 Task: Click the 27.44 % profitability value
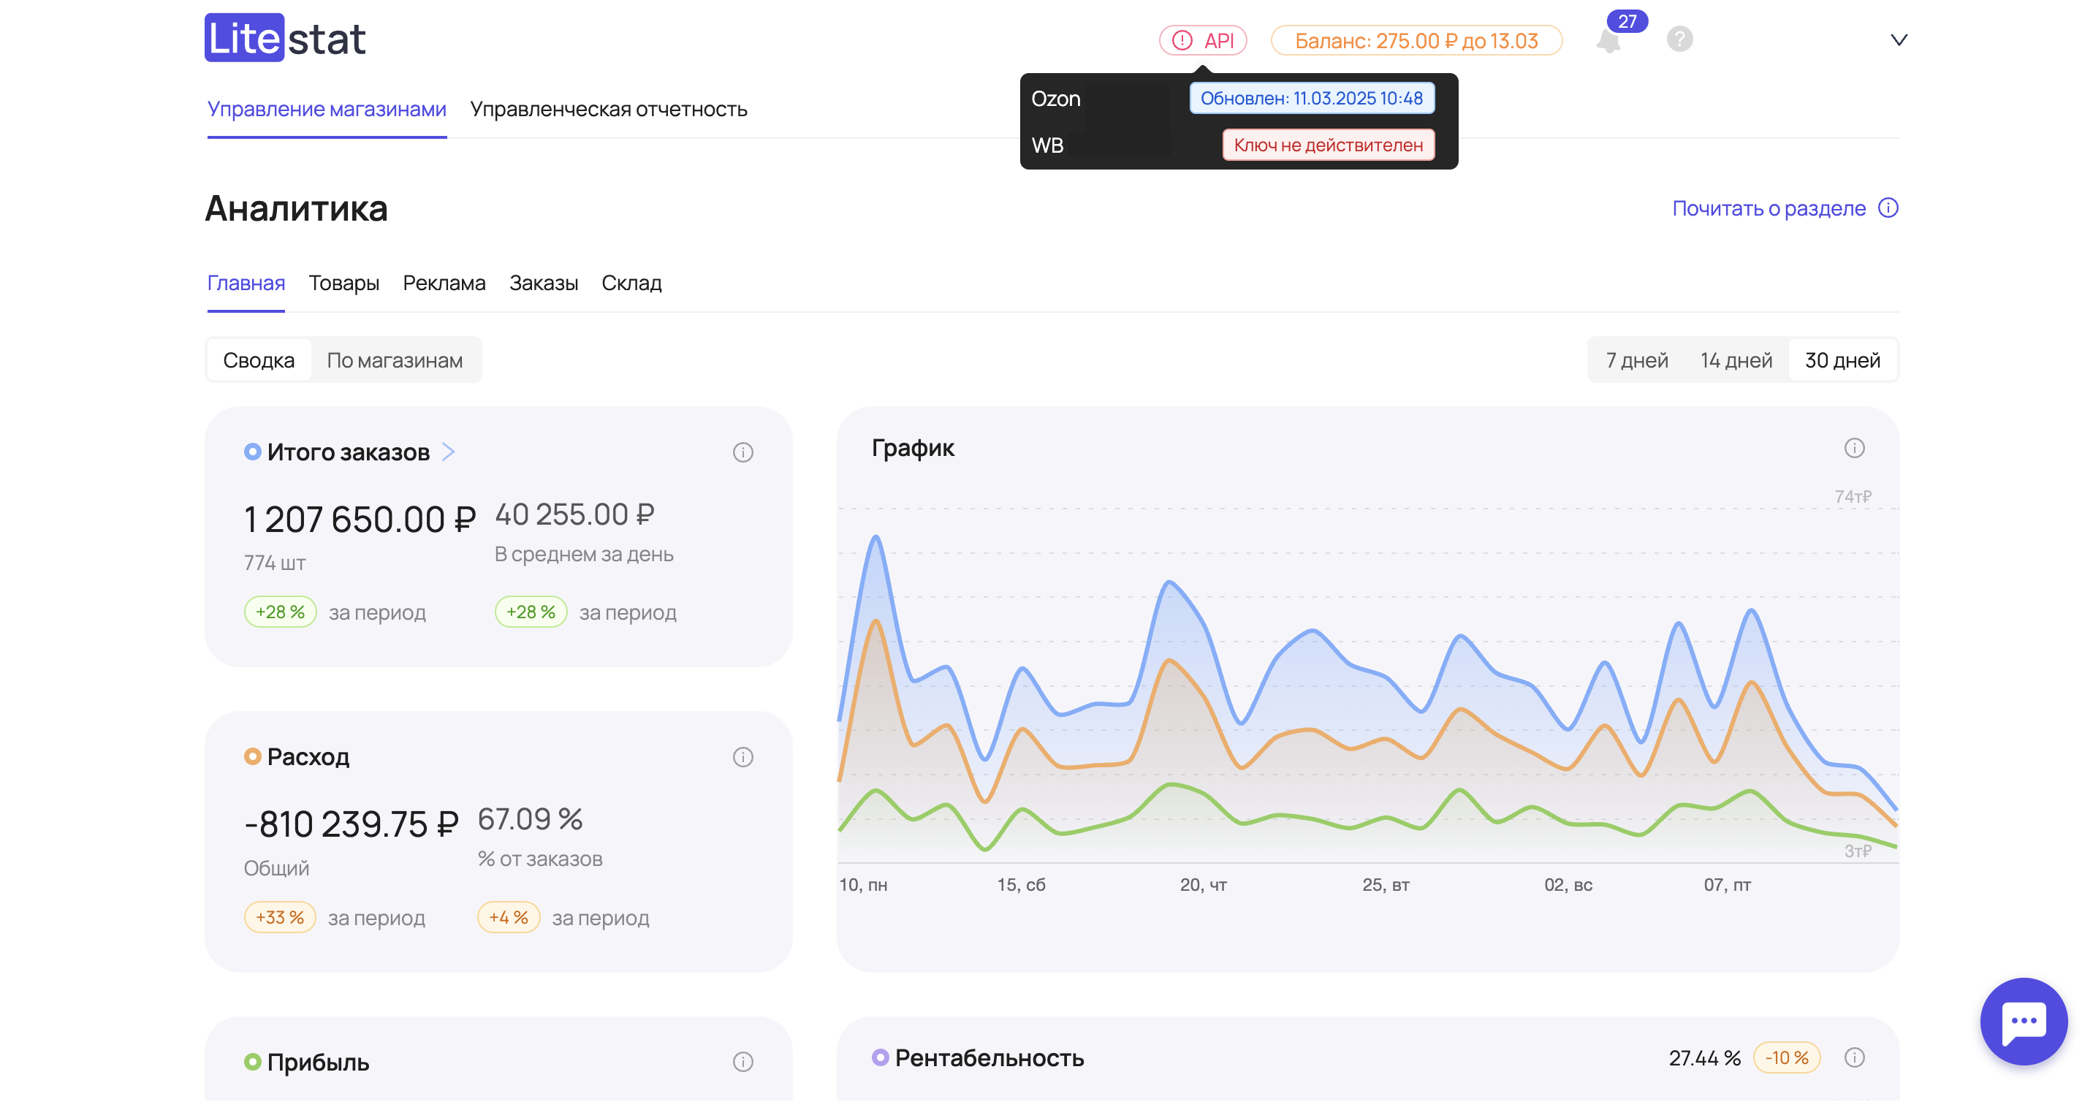(1705, 1058)
